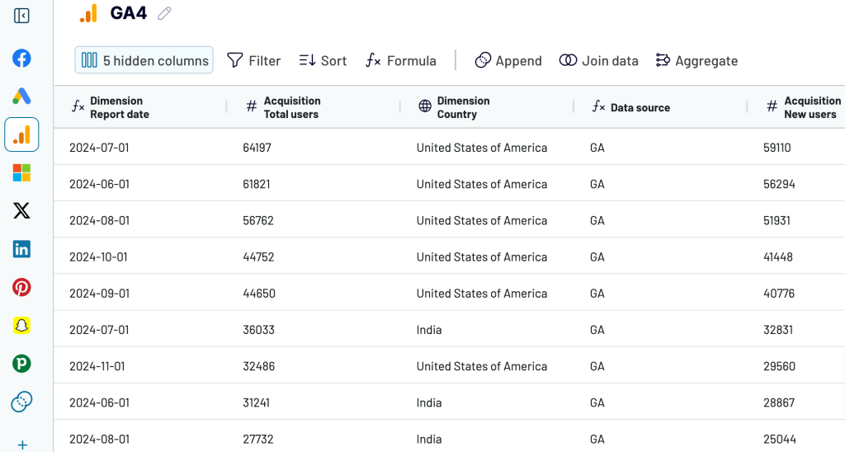
Task: Open the LinkedIn data source icon
Action: [x=21, y=249]
